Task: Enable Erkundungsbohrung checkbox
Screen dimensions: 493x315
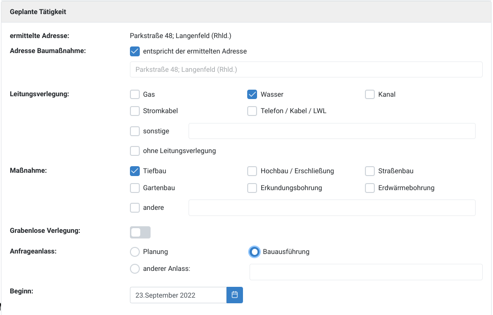Action: point(252,188)
